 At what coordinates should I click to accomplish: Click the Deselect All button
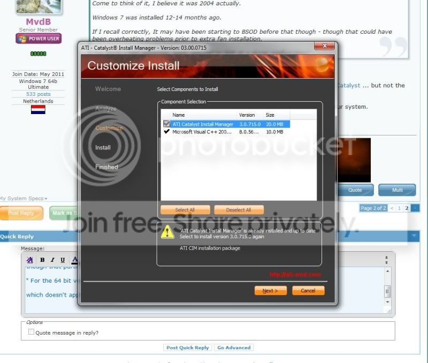point(239,210)
